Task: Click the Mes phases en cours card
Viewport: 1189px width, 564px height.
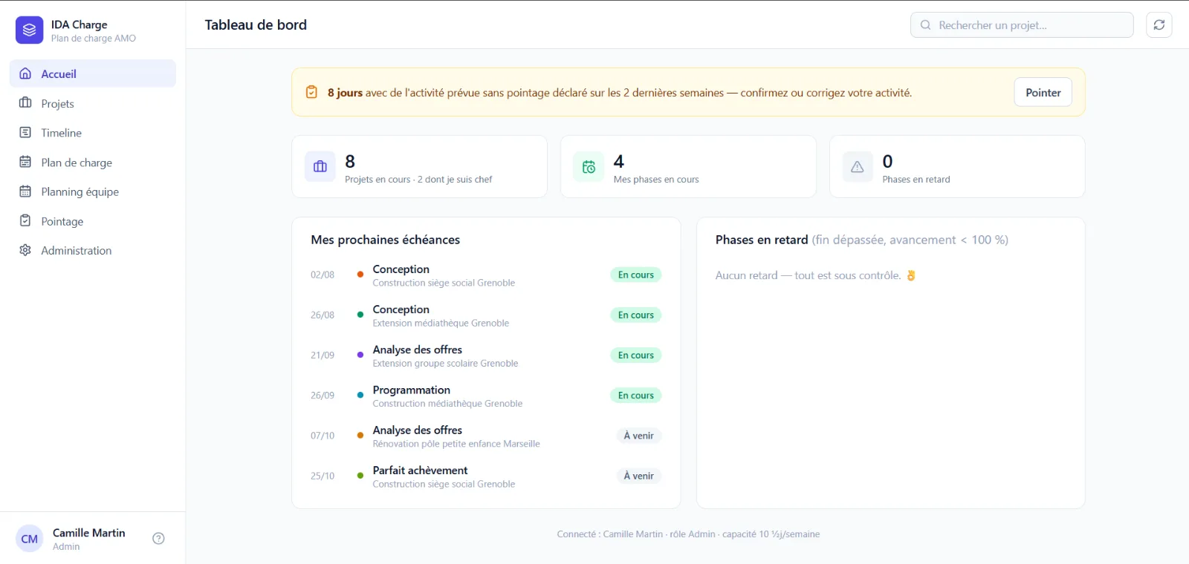Action: click(x=688, y=166)
